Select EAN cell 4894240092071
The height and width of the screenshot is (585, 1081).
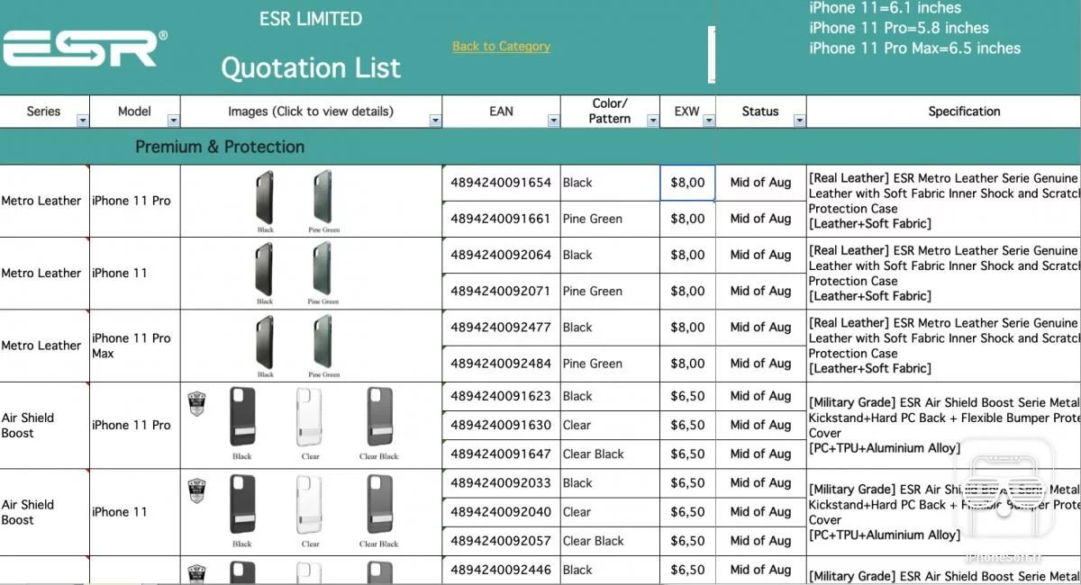coord(501,292)
